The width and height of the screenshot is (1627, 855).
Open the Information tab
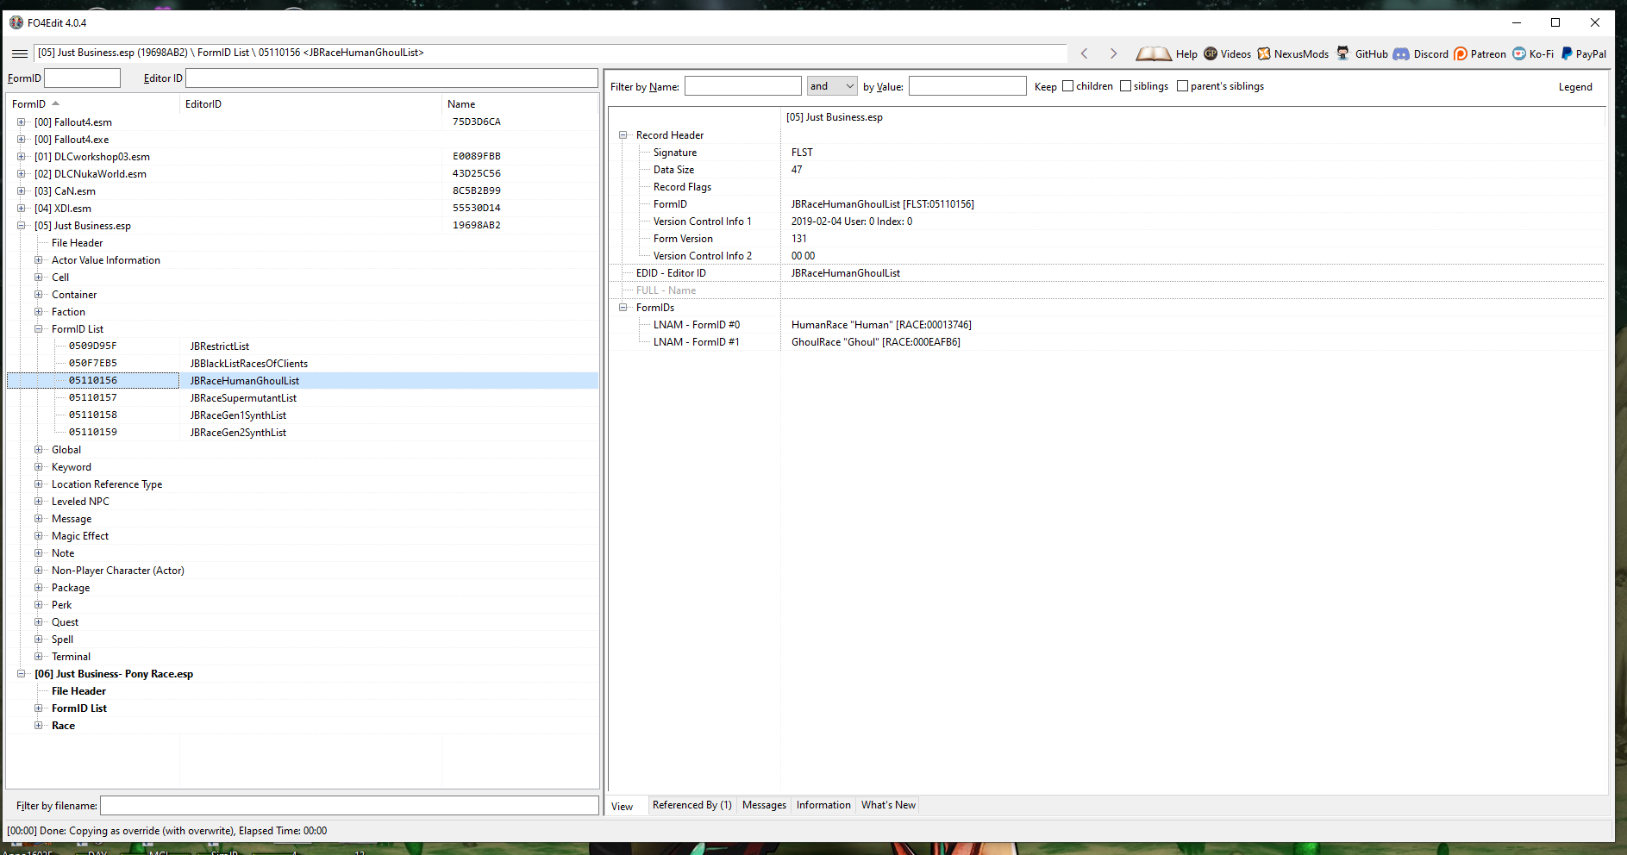click(x=823, y=805)
